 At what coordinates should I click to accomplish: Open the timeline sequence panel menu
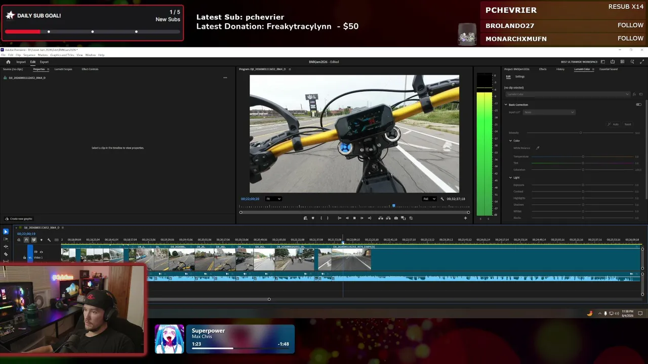click(x=62, y=227)
